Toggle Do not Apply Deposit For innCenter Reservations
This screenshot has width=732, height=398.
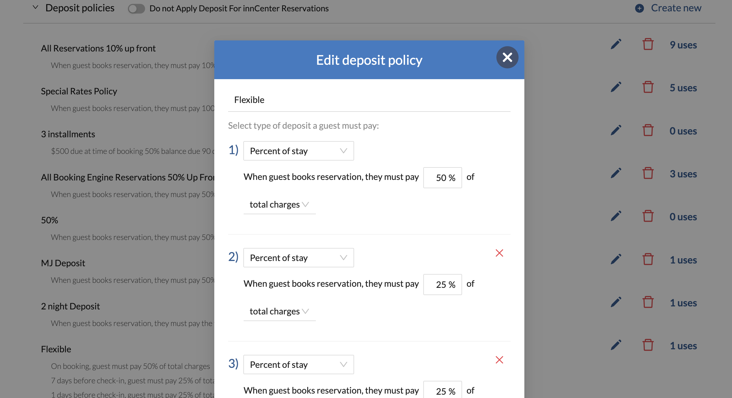pos(136,9)
